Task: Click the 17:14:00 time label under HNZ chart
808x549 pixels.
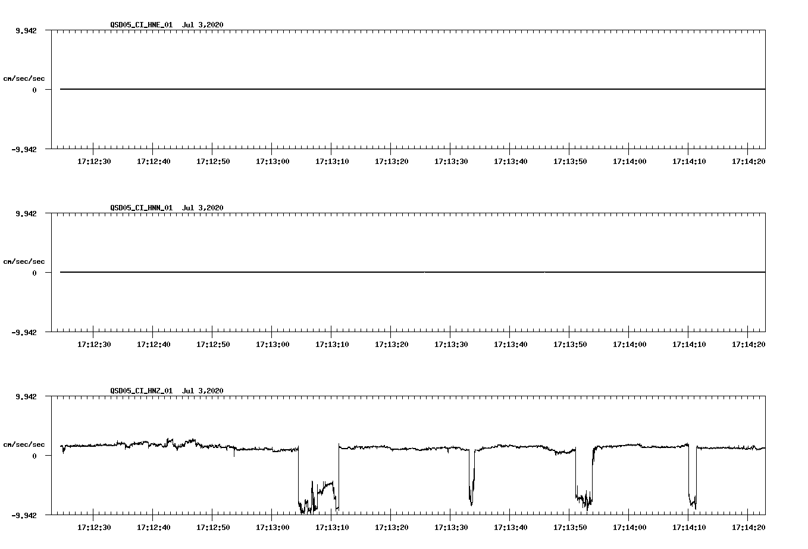Action: point(630,527)
